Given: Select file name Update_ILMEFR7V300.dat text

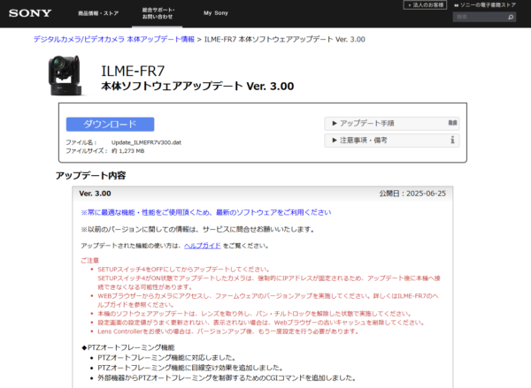Looking at the screenshot, I should tap(146, 142).
